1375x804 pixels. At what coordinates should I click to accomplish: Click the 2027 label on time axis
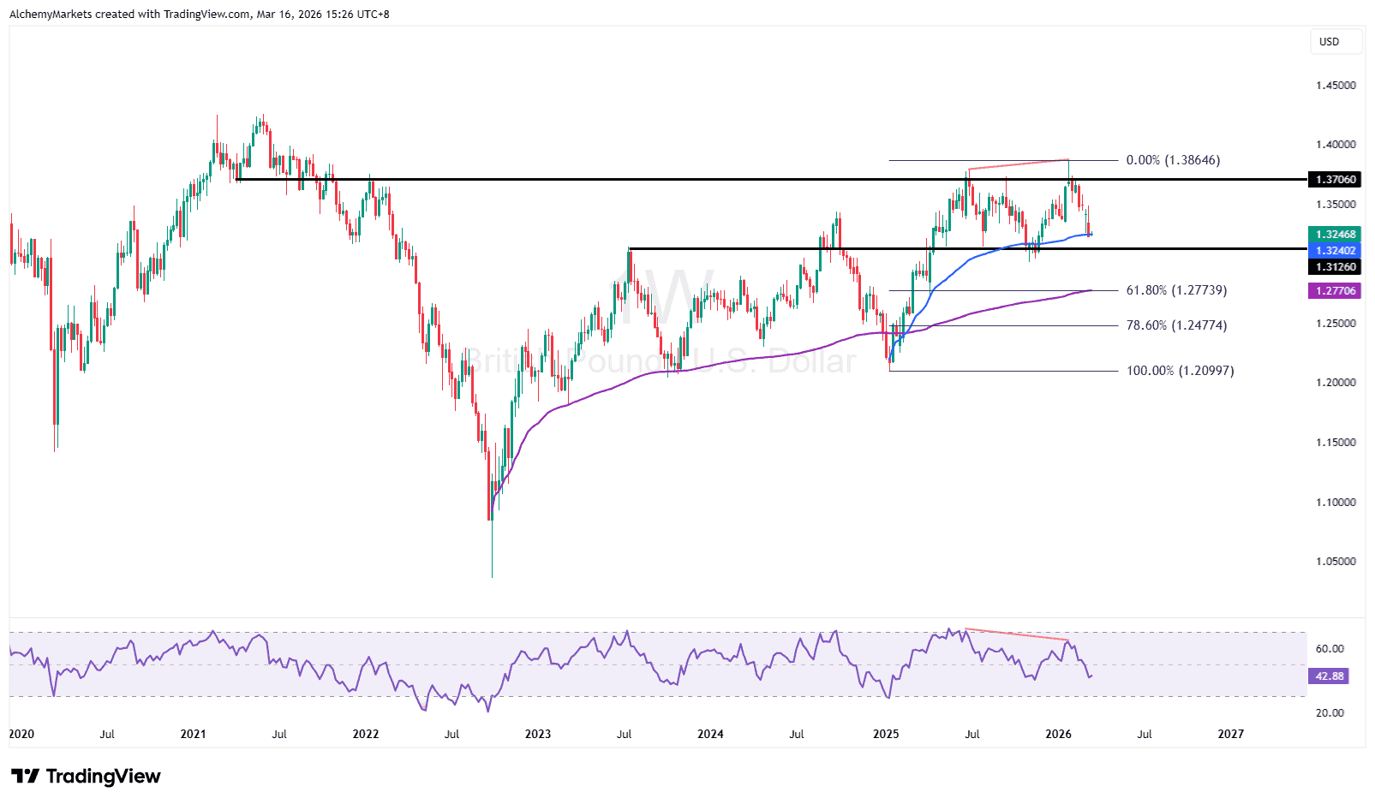1230,734
